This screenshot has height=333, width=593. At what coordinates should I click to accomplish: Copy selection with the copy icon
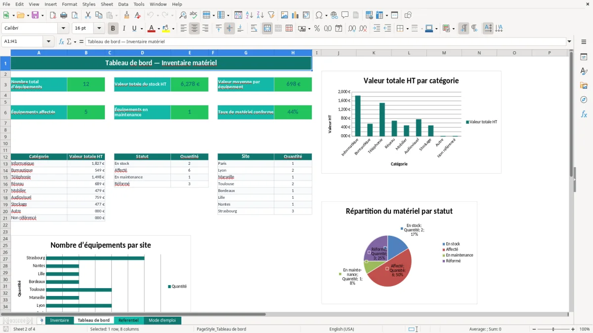click(x=98, y=15)
